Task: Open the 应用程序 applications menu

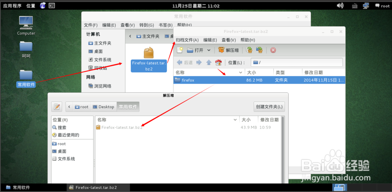Action: coord(12,6)
